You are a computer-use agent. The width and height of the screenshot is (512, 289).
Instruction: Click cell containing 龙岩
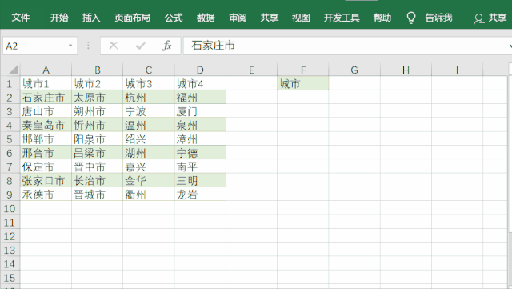[x=200, y=195]
